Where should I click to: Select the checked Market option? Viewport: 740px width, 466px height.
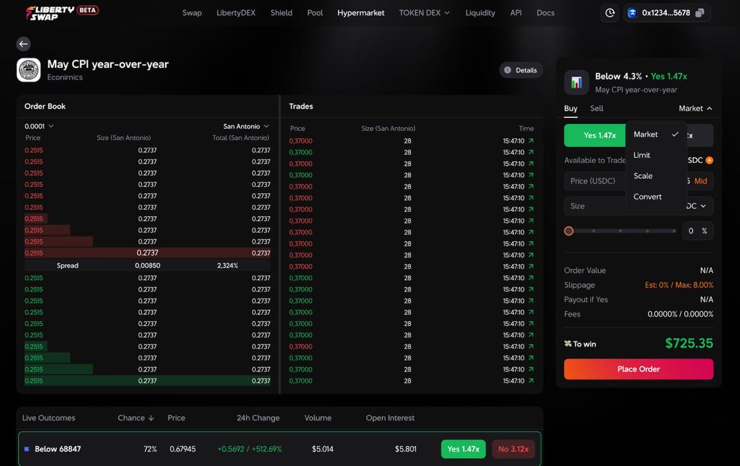coord(656,135)
